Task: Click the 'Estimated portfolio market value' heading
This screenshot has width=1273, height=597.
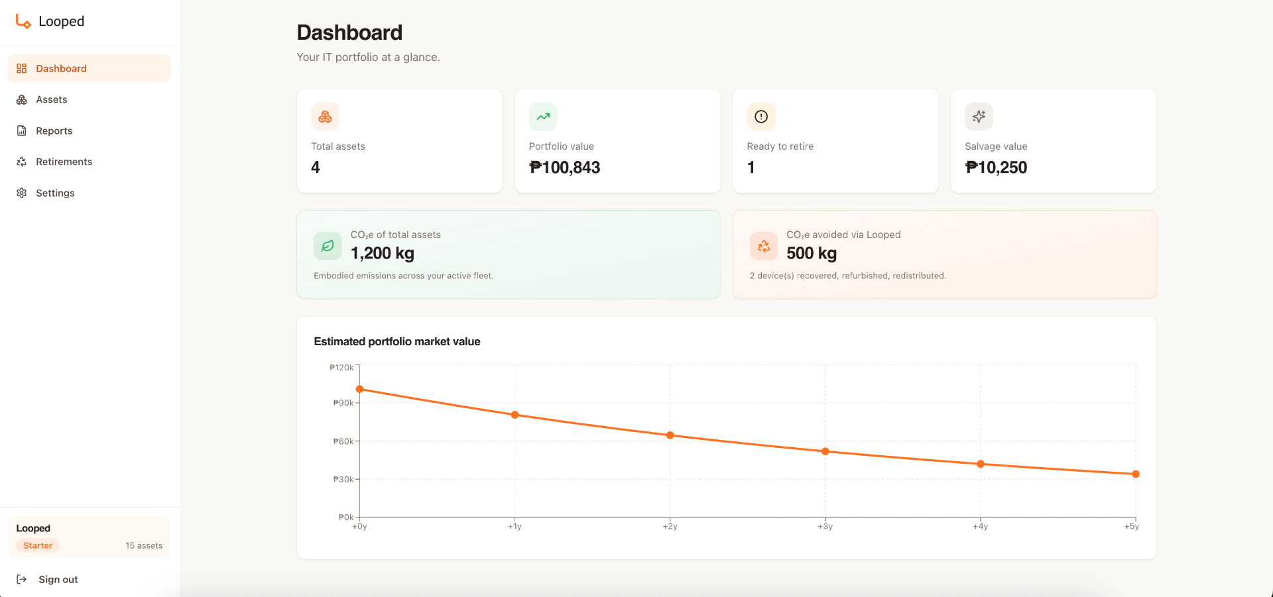Action: coord(397,341)
